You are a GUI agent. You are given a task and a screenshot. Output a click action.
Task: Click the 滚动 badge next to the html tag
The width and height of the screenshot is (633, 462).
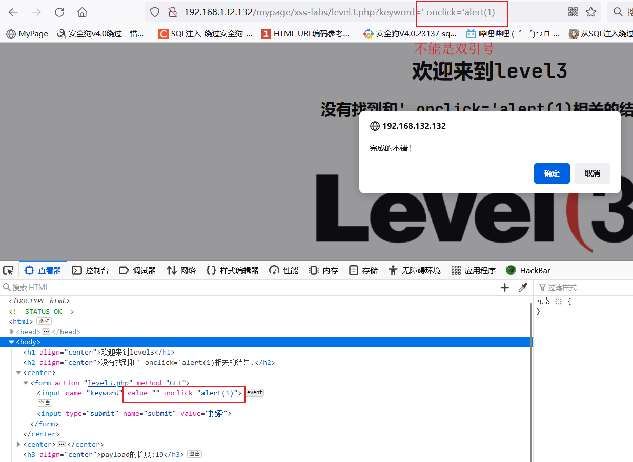click(x=44, y=321)
